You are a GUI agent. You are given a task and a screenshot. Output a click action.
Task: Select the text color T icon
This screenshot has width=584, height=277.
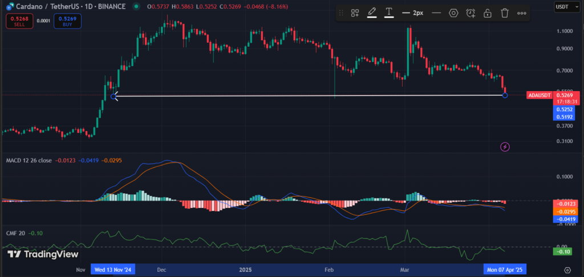click(389, 13)
